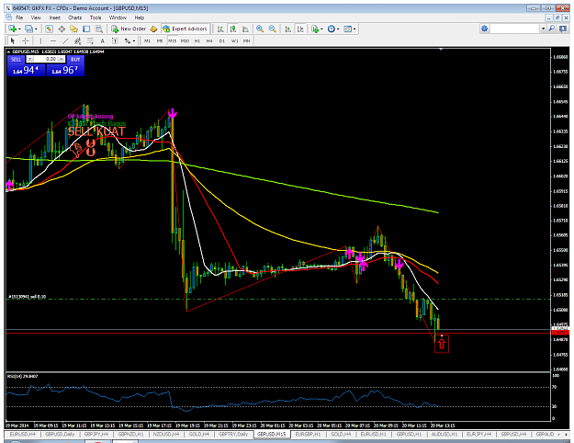The width and height of the screenshot is (574, 443).
Task: Click the blue BUY button
Action: [75, 60]
